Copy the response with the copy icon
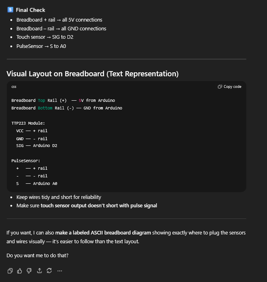Viewport: 267px width, 282px height. coord(10,271)
